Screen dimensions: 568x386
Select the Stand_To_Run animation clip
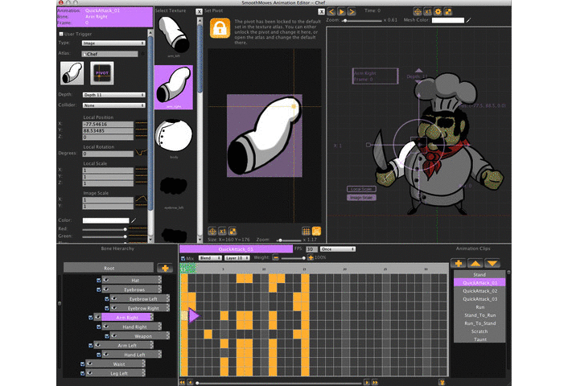click(x=480, y=315)
